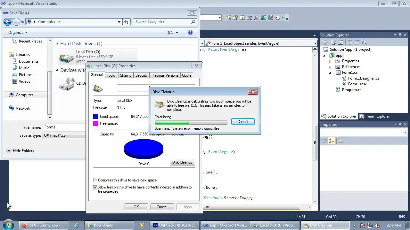This screenshot has height=230, width=410.
Task: Open the Get help question mark icon
Action: 190,33
